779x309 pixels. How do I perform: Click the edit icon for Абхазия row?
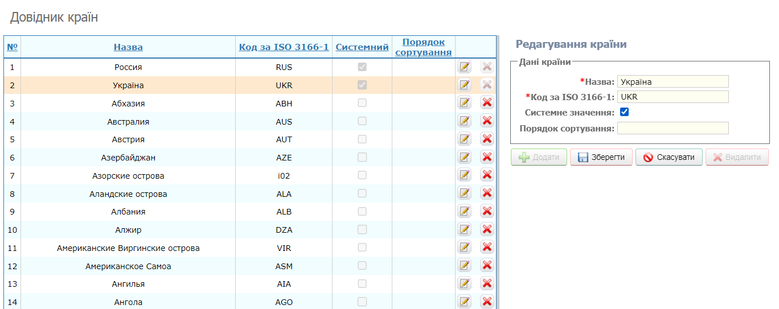click(465, 102)
